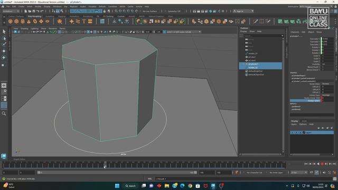
Task: Create a polygon plane from shelf
Action: point(41,21)
